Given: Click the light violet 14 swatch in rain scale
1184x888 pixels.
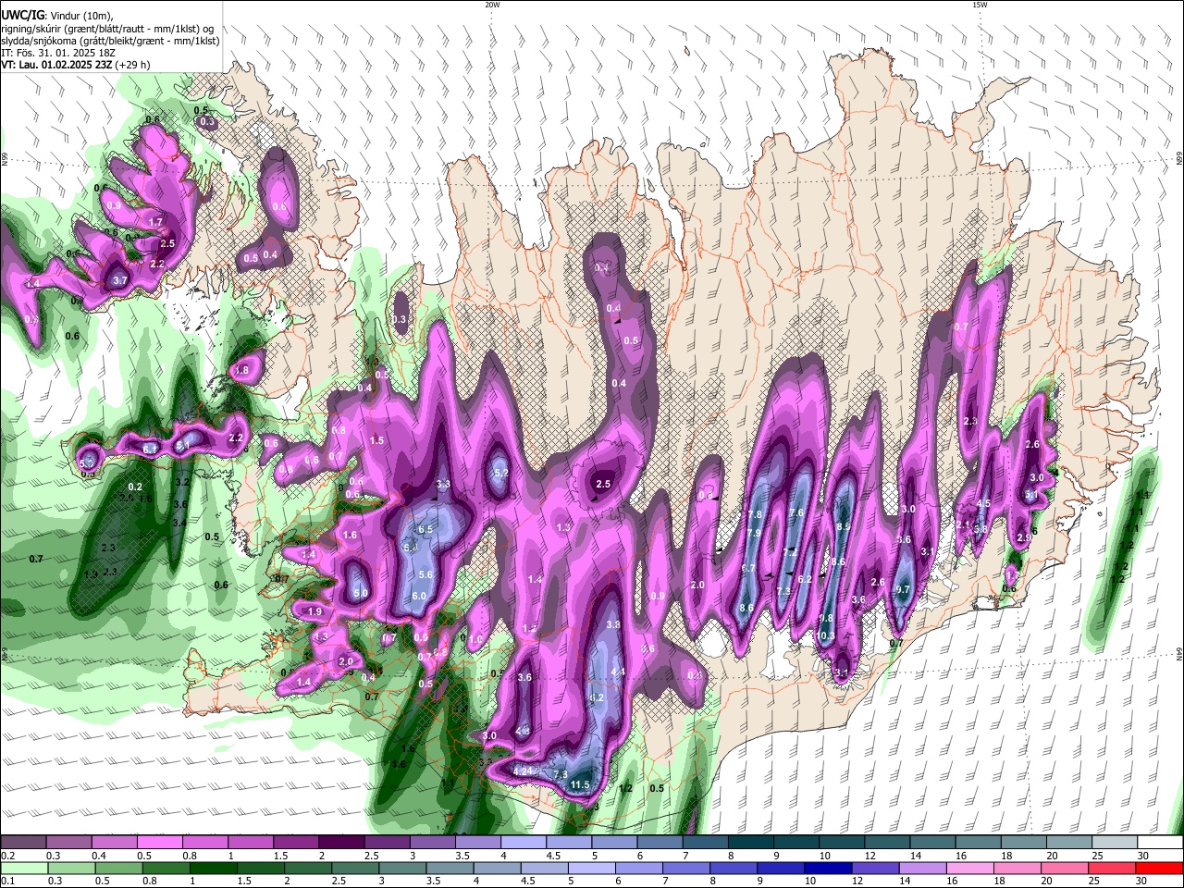Looking at the screenshot, I should 925,868.
